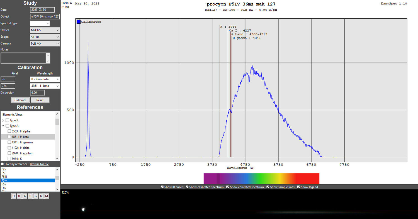Click the Object name field
The image size is (418, 219).
(45, 16)
